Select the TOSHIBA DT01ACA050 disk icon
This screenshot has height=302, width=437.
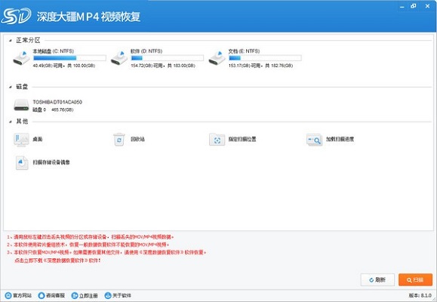coord(21,105)
